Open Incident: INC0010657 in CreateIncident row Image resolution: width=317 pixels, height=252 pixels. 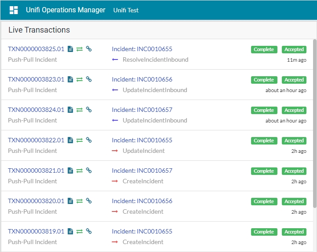[142, 171]
